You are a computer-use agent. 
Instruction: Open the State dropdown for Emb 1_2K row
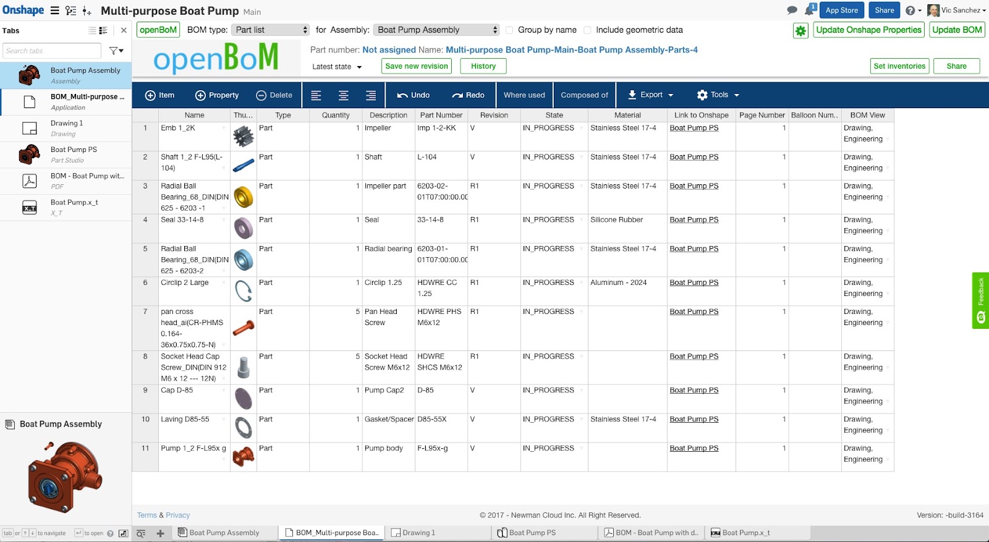[581, 128]
